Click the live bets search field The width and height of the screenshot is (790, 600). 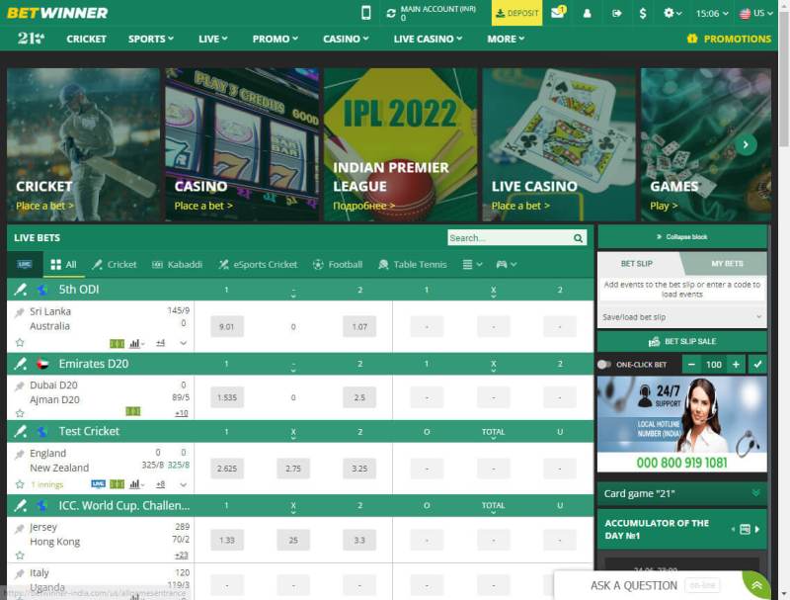[509, 238]
